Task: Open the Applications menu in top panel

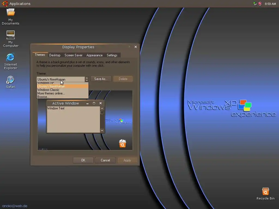Action: (x=20, y=4)
